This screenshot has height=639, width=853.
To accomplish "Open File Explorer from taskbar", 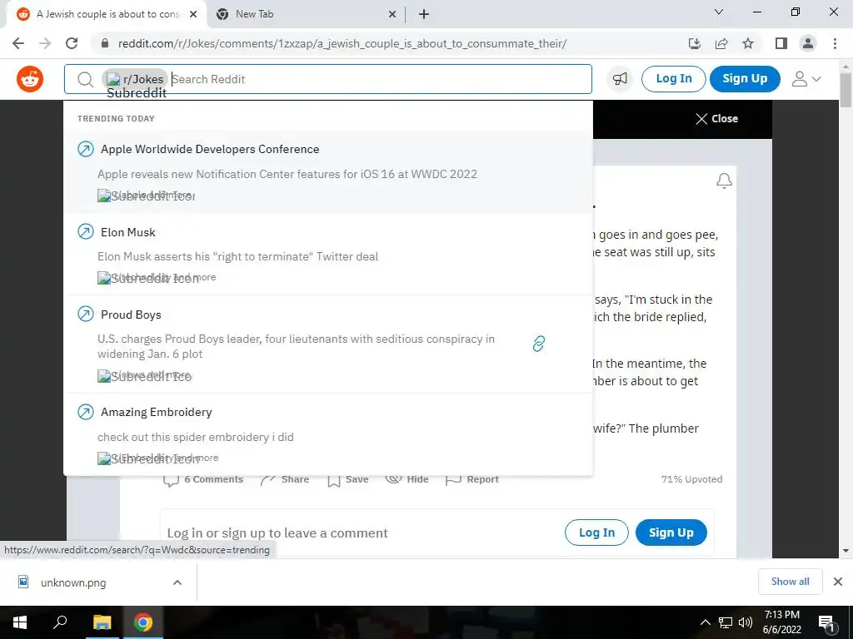I will [x=102, y=622].
